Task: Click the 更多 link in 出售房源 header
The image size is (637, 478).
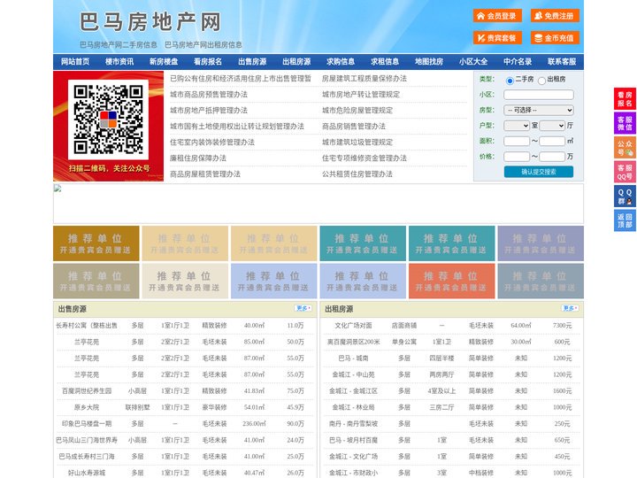Action: [x=303, y=309]
